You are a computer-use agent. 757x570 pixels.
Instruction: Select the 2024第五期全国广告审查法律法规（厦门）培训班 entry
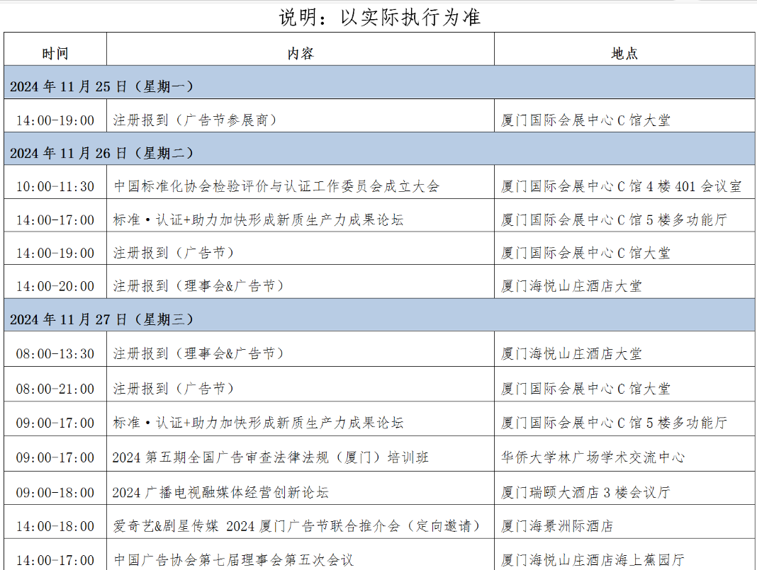pos(271,457)
